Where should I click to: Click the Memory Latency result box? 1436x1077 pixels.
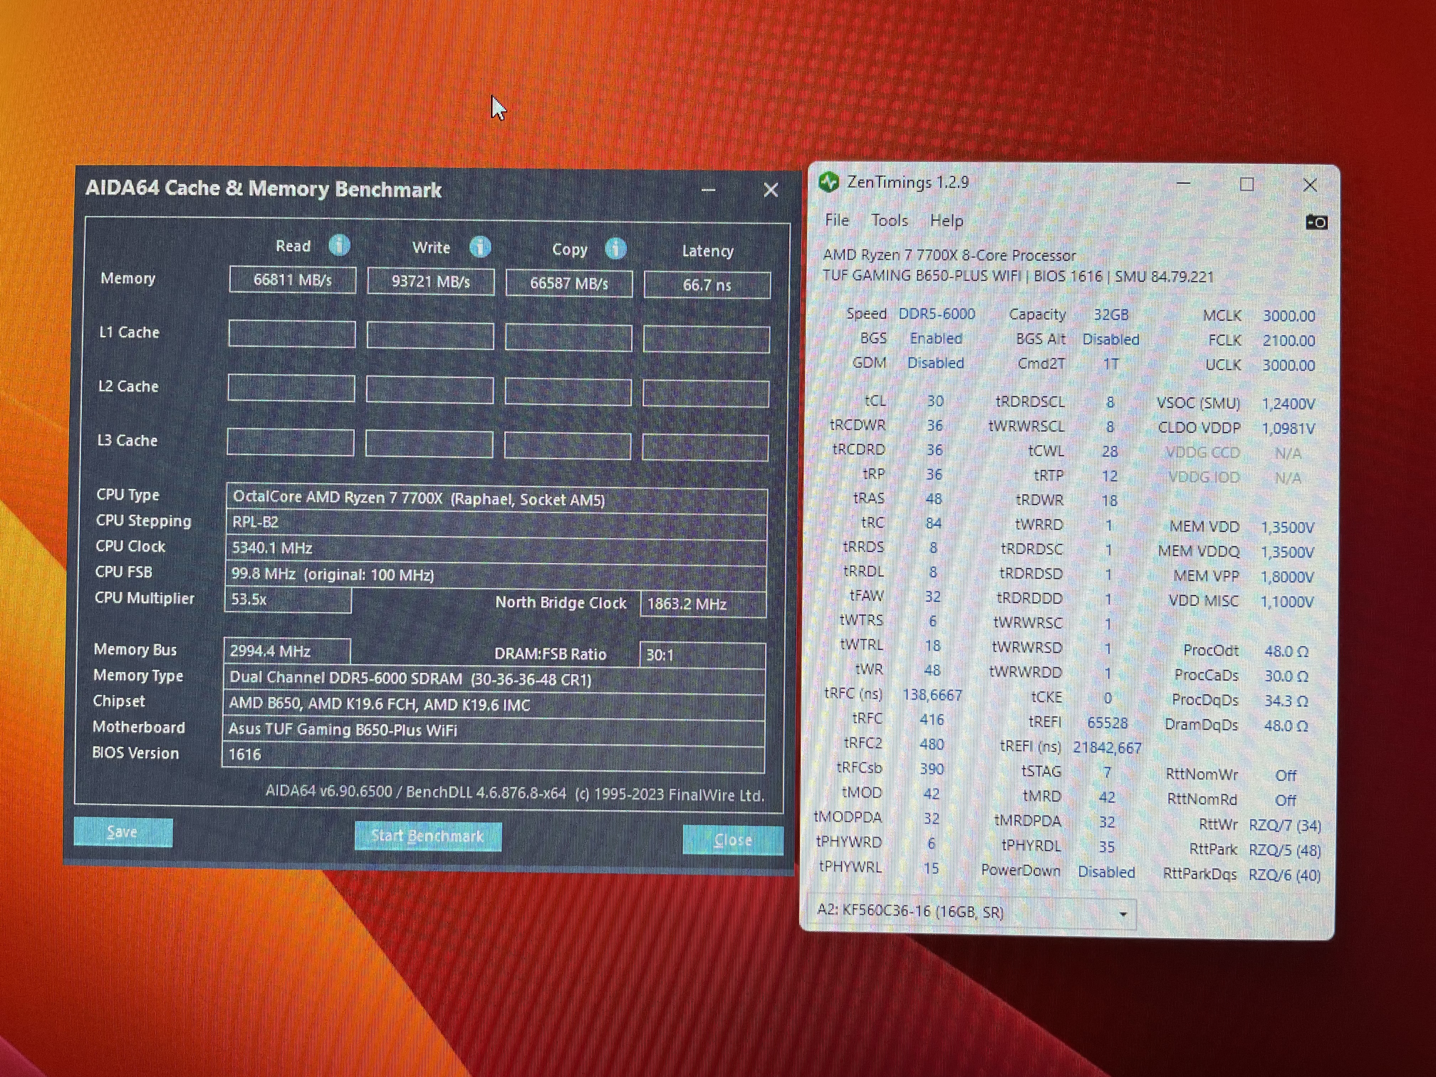(x=707, y=285)
